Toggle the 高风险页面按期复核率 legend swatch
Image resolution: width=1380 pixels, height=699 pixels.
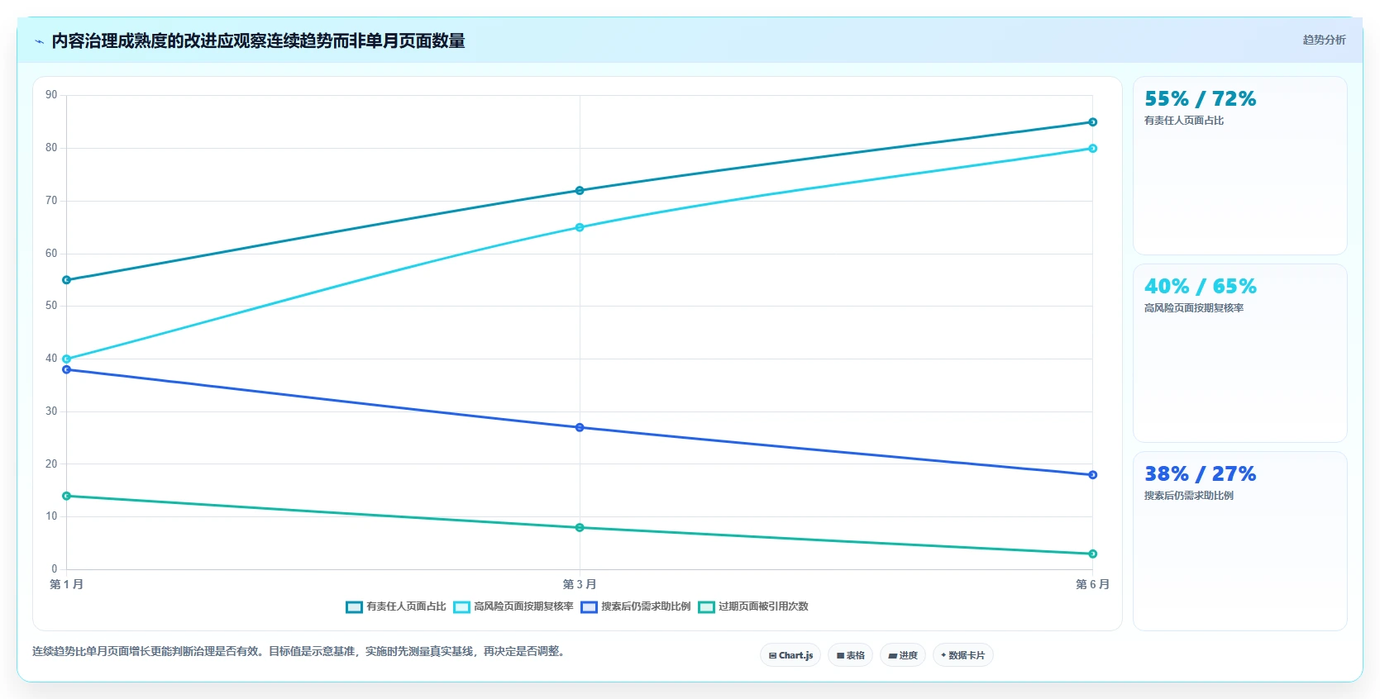click(x=461, y=607)
